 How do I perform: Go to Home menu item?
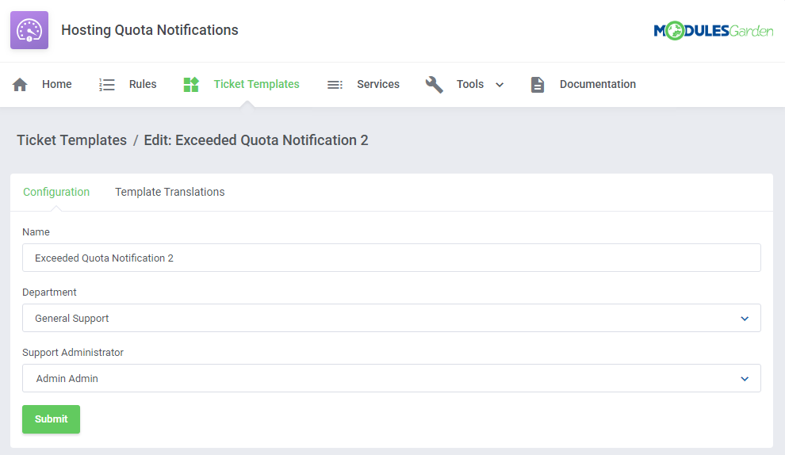(56, 84)
